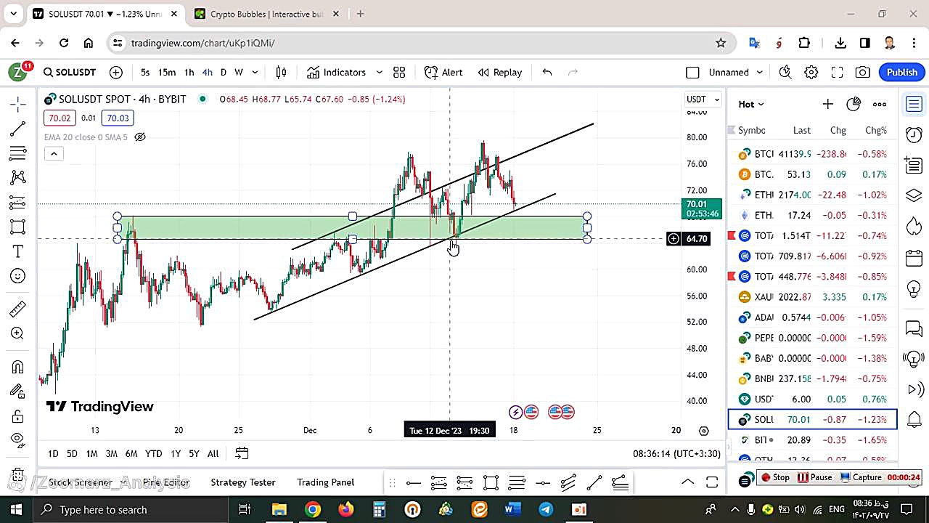Screen dimensions: 929x523
Task: Select the crosshair cursor tool
Action: click(x=18, y=105)
